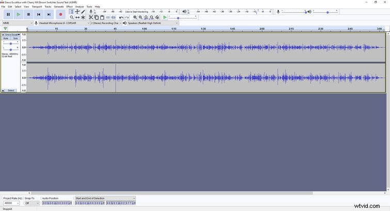The width and height of the screenshot is (390, 211).
Task: Undo the last action
Action: [x=121, y=18]
